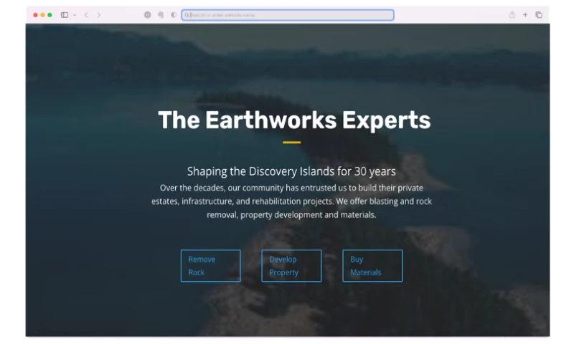
Task: Click the Remove Rock button
Action: pos(210,266)
